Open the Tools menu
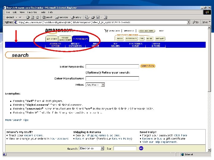The width and height of the screenshot is (214, 160). (43, 12)
